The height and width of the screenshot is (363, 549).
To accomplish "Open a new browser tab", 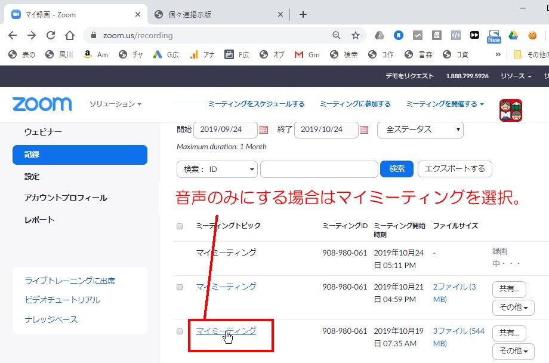I will (303, 14).
